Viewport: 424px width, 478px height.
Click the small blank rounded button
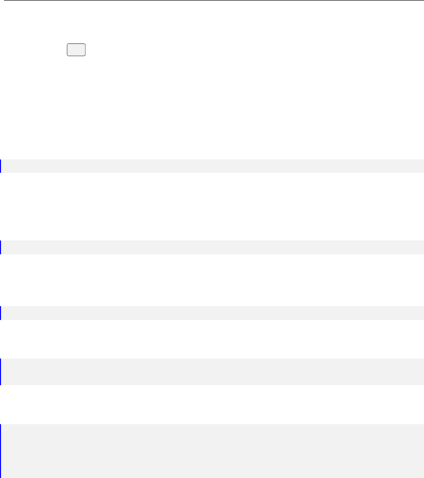tap(76, 49)
